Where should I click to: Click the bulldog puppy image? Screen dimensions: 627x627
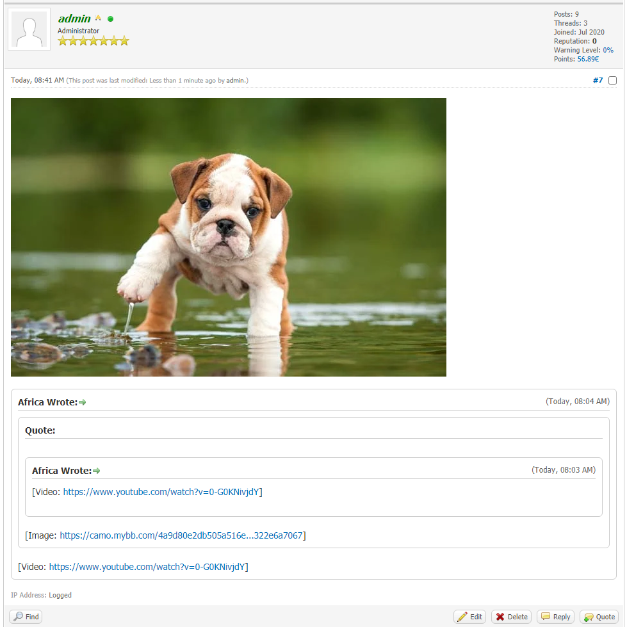[229, 237]
